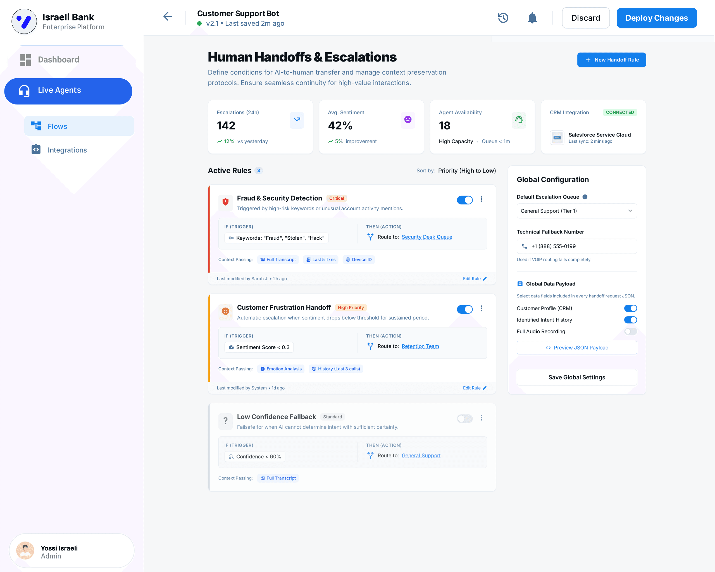Open version history clock icon
The width and height of the screenshot is (715, 572).
pyautogui.click(x=503, y=18)
